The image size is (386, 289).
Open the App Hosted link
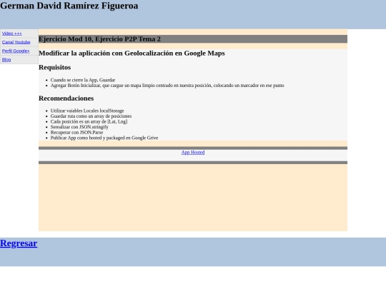[x=193, y=153]
